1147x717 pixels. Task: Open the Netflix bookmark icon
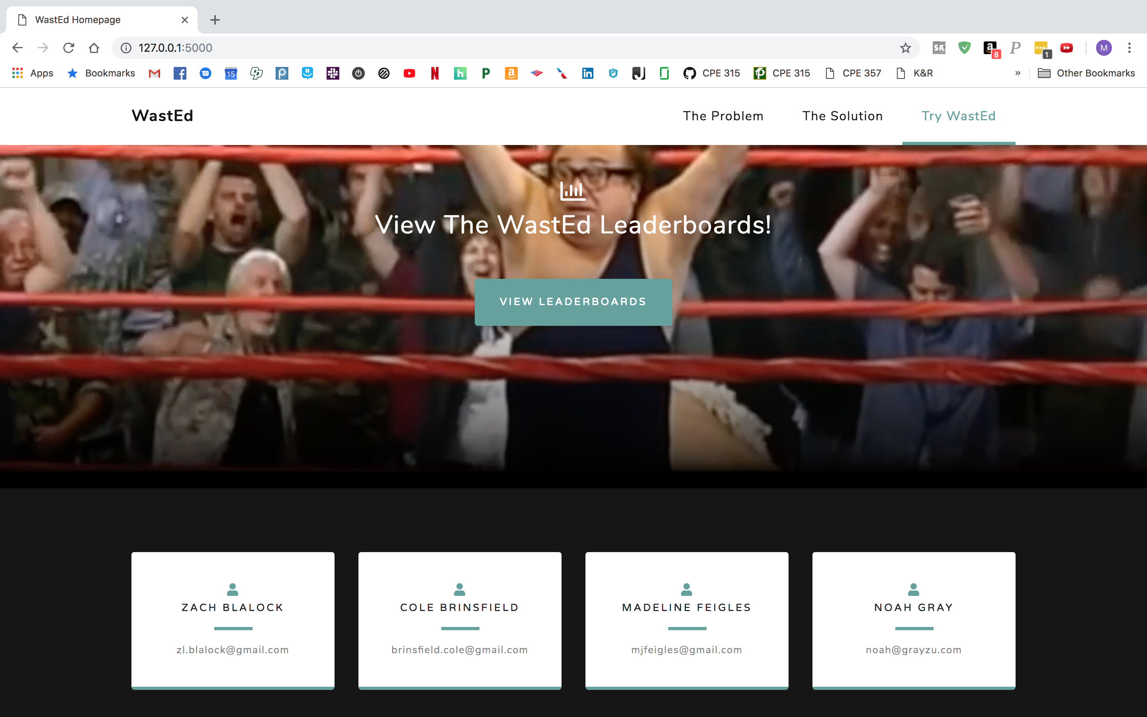pyautogui.click(x=435, y=74)
